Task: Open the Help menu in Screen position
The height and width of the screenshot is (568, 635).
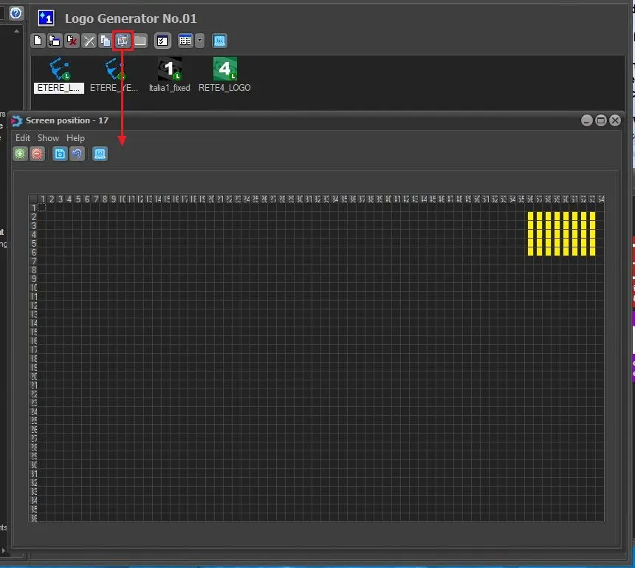Action: click(75, 138)
